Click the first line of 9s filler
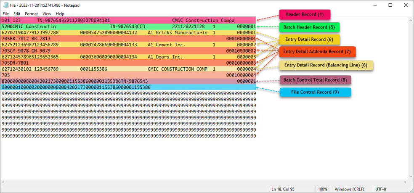 click(129, 93)
